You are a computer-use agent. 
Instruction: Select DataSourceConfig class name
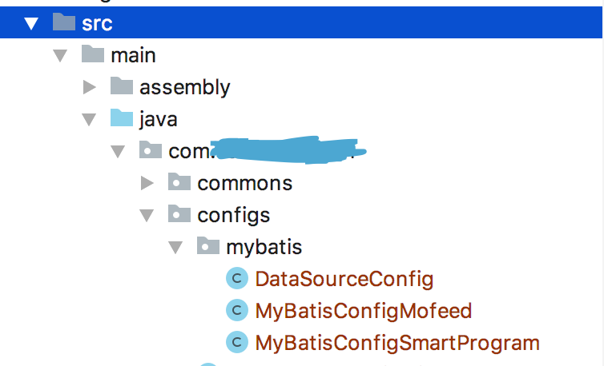(344, 279)
